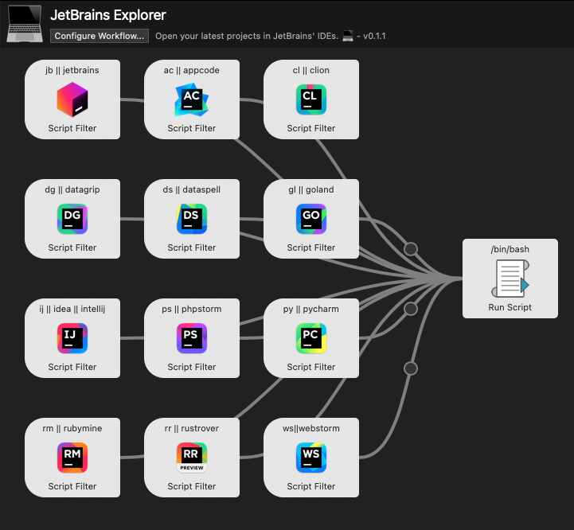Click the 'ps || phpstorm' keyword label

(x=191, y=309)
